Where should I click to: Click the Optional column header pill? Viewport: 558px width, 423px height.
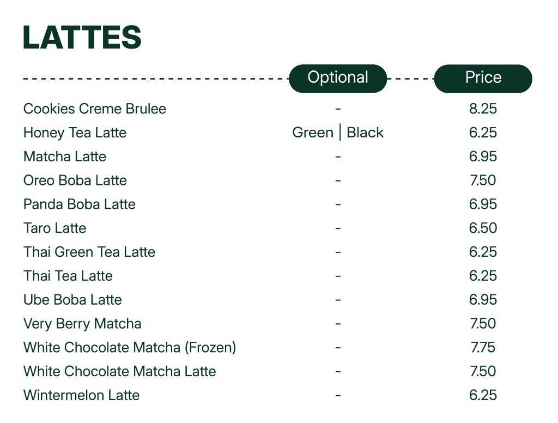pos(338,78)
